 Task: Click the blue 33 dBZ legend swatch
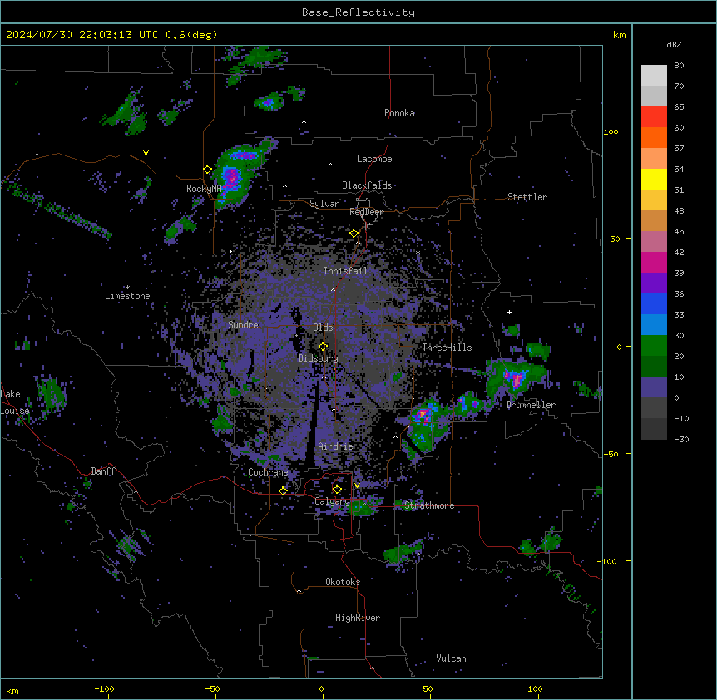[654, 303]
